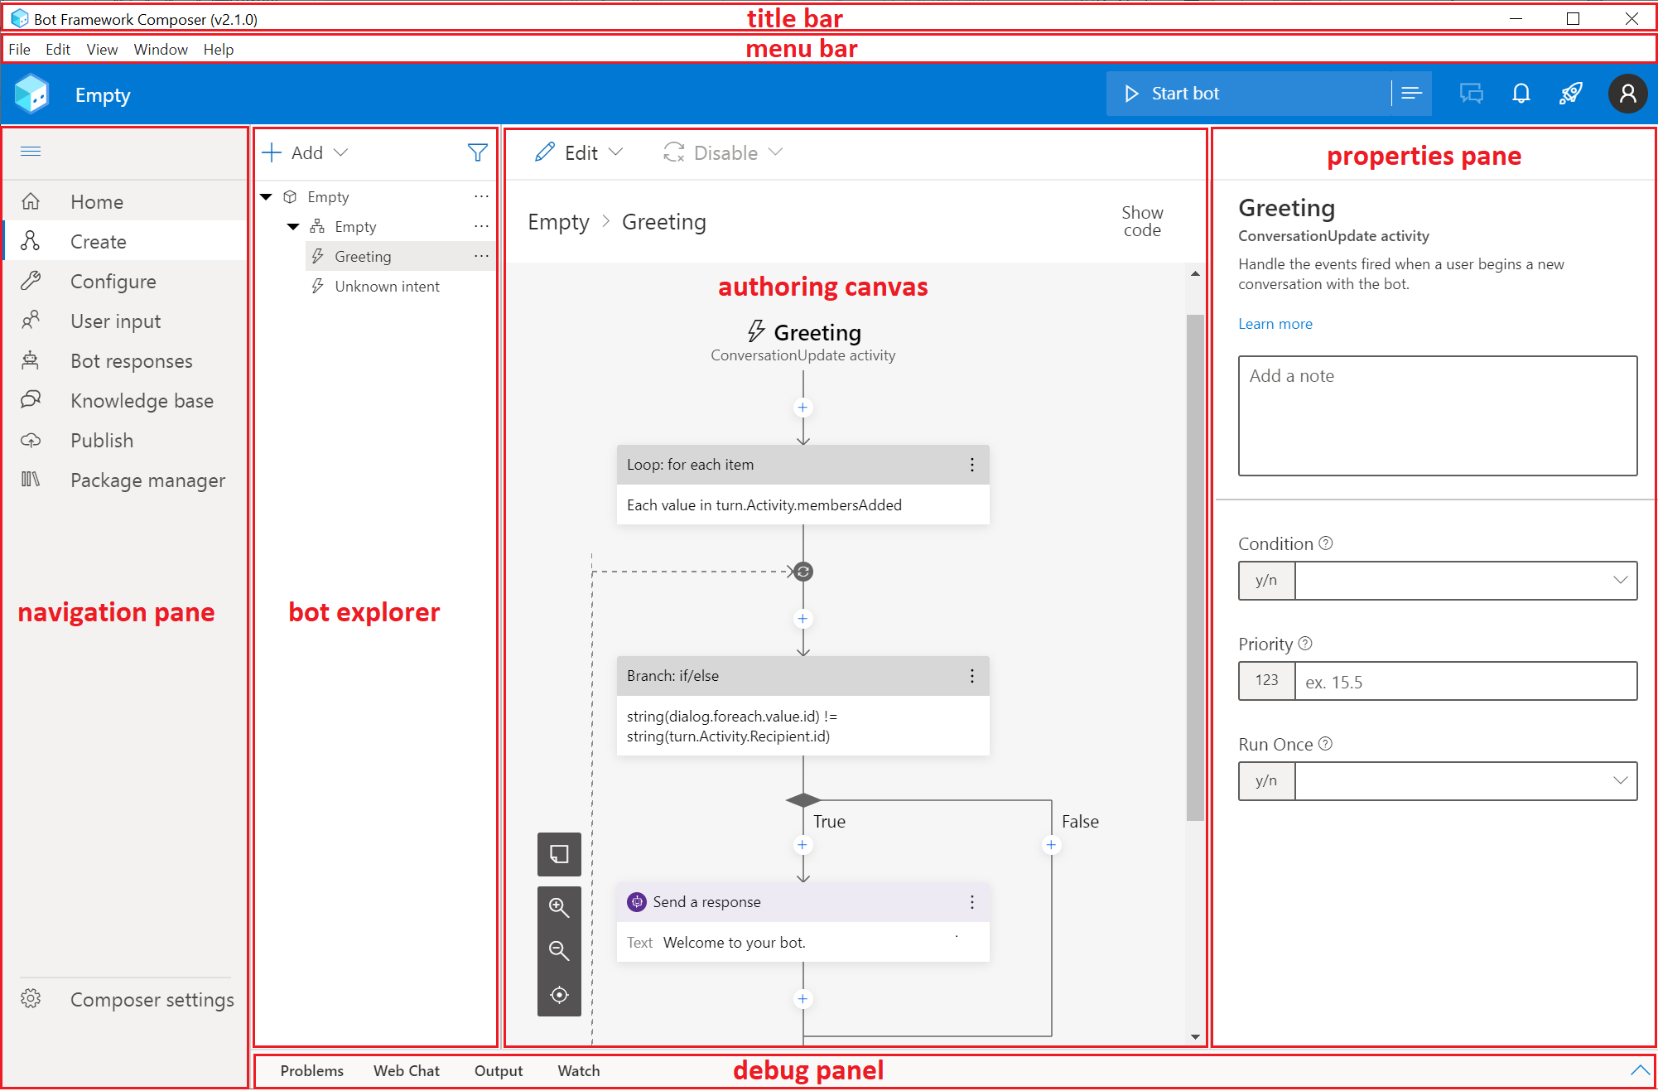This screenshot has width=1658, height=1091.
Task: Click the chat feedback icon in header
Action: point(1471,94)
